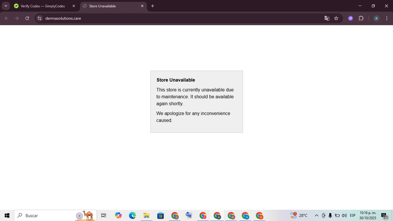Viewport: 393px width, 221px height.
Task: Open the computer monitor app on taskbar
Action: 189,215
